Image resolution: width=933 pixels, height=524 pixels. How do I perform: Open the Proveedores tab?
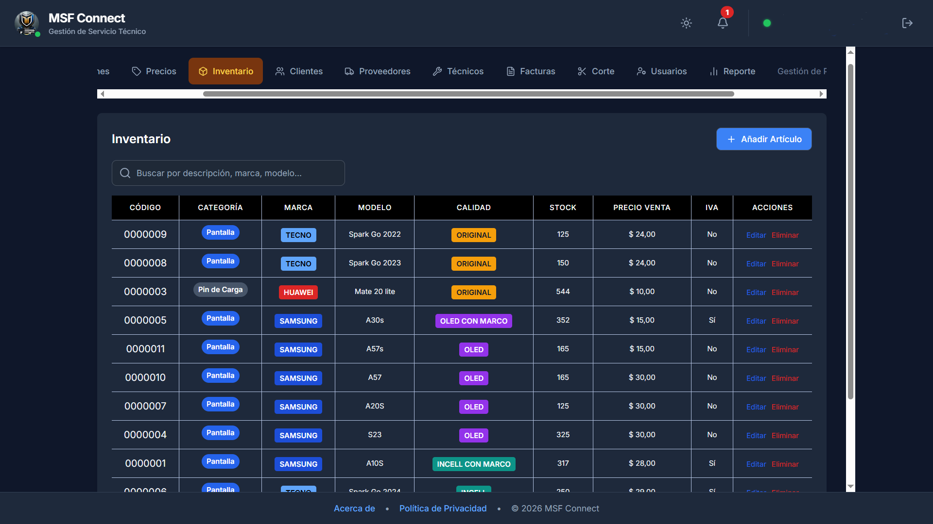click(x=378, y=71)
